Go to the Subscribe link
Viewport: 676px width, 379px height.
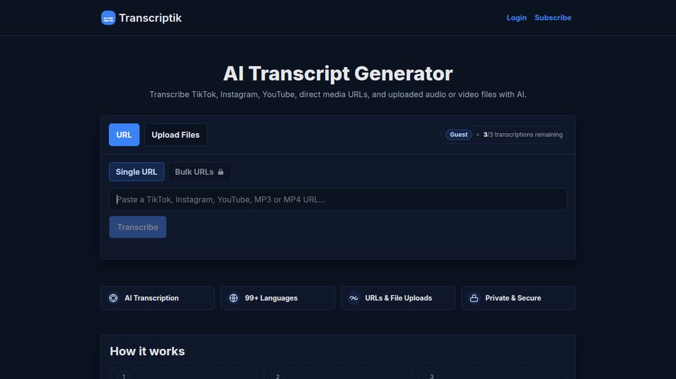[x=553, y=17]
